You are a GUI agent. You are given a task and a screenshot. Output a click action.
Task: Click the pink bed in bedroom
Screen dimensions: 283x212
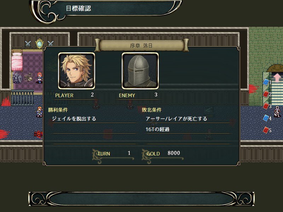[17, 61]
